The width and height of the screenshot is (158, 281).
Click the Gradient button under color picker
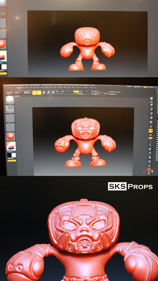click(10, 152)
